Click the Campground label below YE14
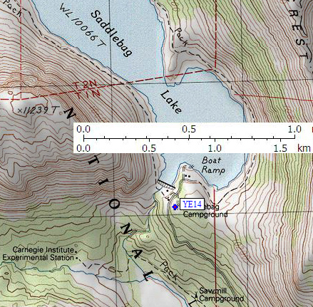Screen dimensions: 313x307 pos(205,214)
